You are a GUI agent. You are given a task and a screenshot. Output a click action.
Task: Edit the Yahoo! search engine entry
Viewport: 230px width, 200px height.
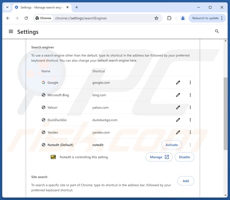(x=178, y=108)
